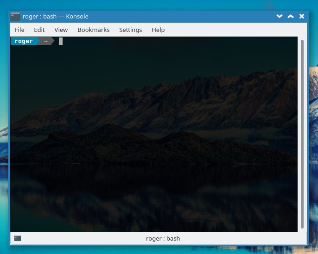Click the terminal icon in the bottom tab bar
The image size is (318, 254).
click(x=18, y=238)
